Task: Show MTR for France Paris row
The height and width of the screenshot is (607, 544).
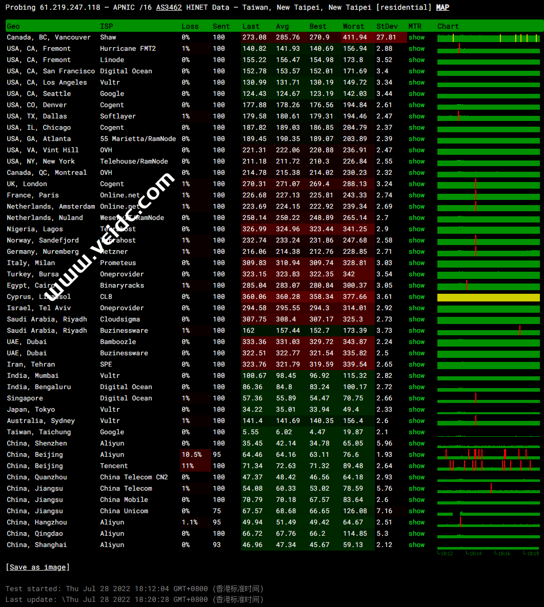Action: (417, 195)
